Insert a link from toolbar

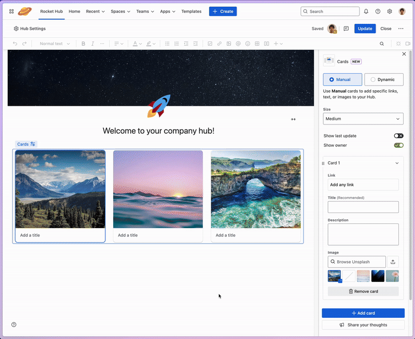pos(219,44)
